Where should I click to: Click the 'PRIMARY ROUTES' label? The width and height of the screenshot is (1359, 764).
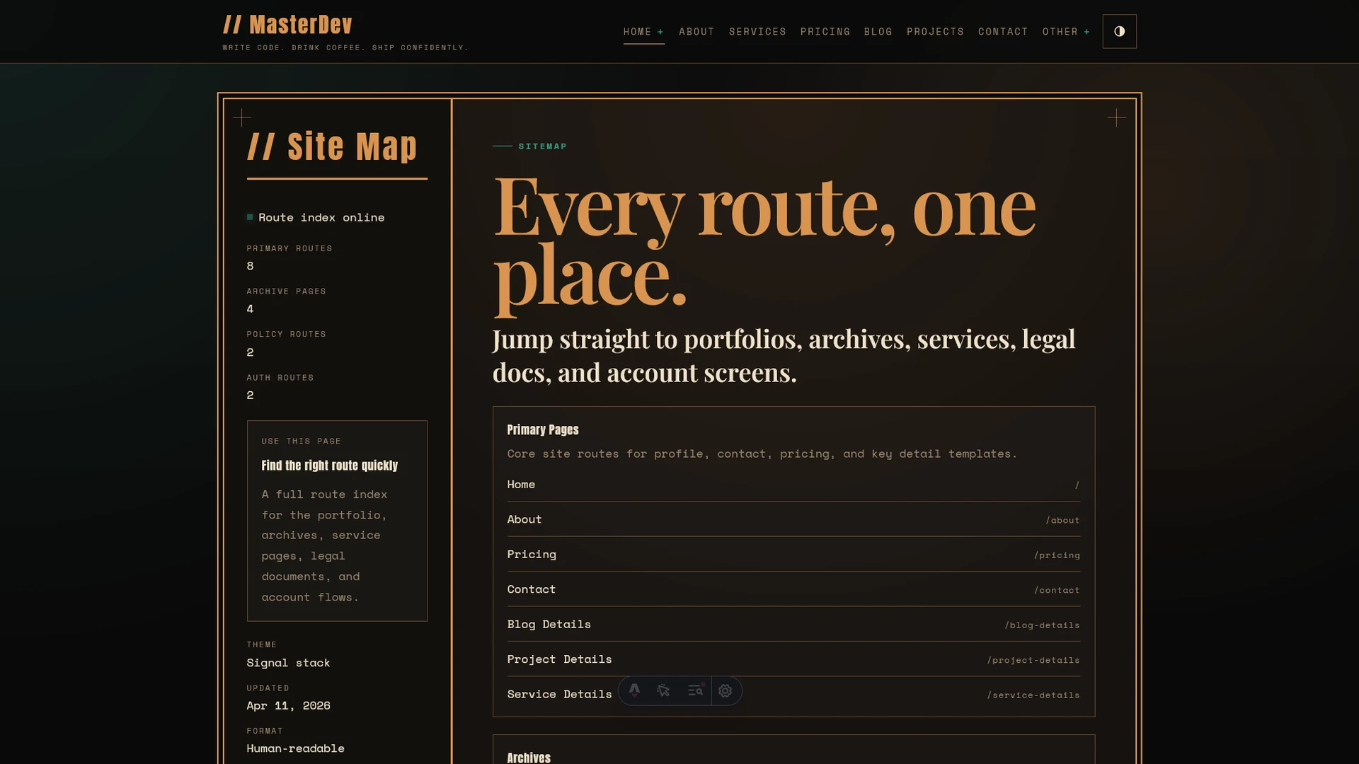289,248
